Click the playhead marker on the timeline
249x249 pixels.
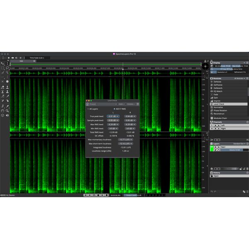click(123, 70)
